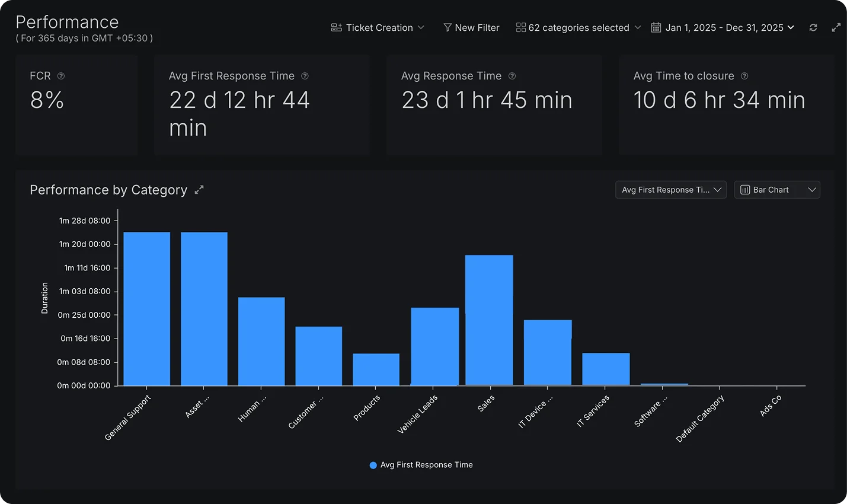
Task: Click the IT Device category bar
Action: [x=548, y=353]
